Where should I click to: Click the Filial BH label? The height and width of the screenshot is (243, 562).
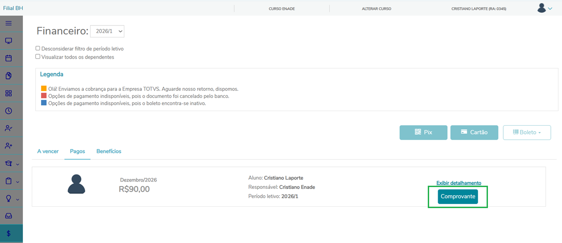[13, 8]
